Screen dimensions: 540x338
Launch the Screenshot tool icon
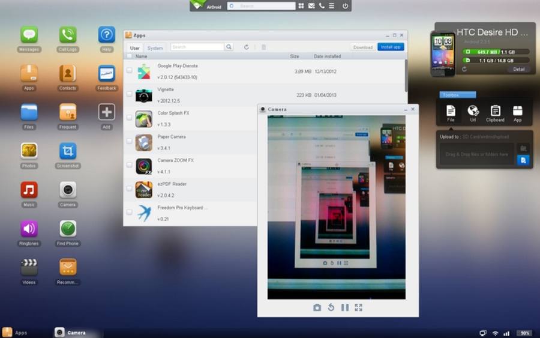(67, 151)
